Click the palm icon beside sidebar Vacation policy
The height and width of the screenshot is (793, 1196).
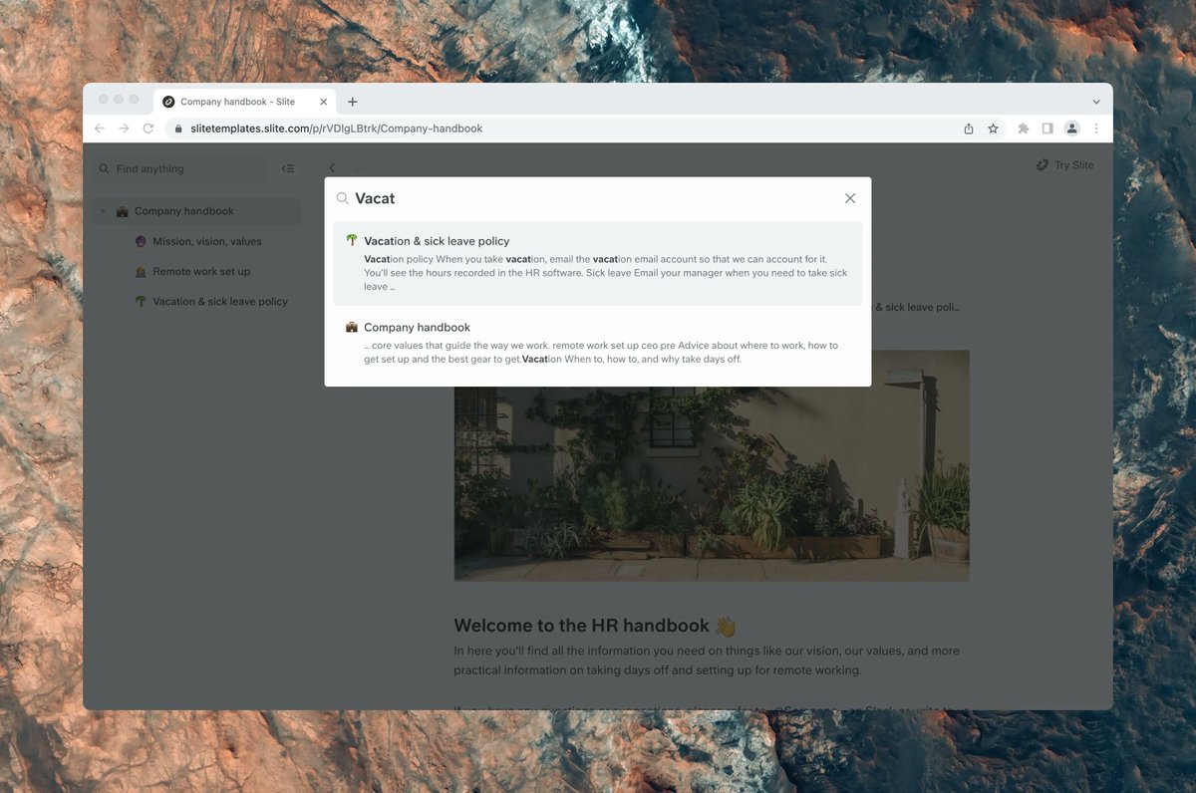pos(141,301)
